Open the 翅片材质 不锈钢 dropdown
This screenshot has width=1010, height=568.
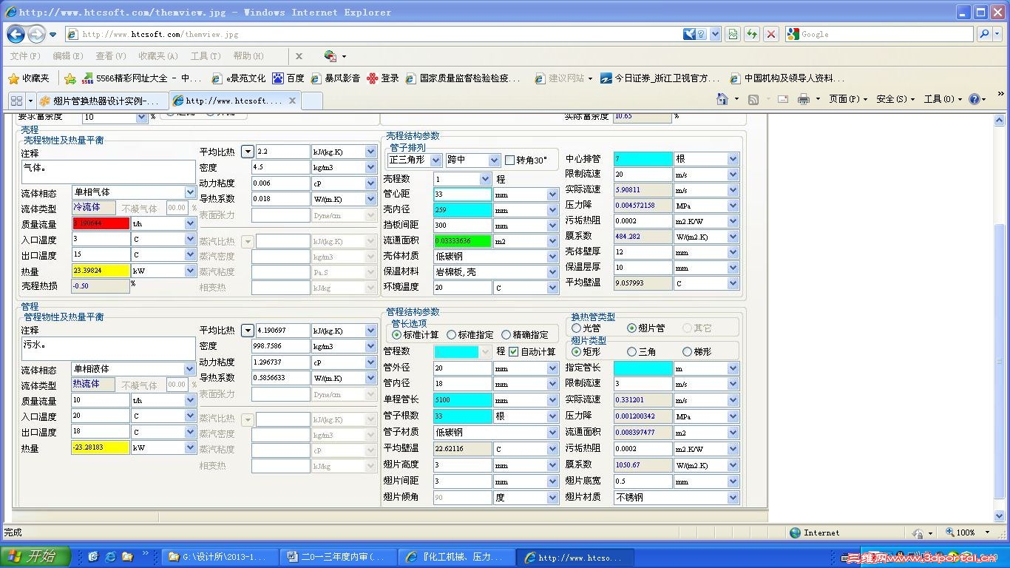click(x=676, y=498)
